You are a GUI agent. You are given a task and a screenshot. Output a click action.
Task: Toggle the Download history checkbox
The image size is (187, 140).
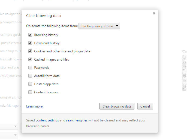30,43
